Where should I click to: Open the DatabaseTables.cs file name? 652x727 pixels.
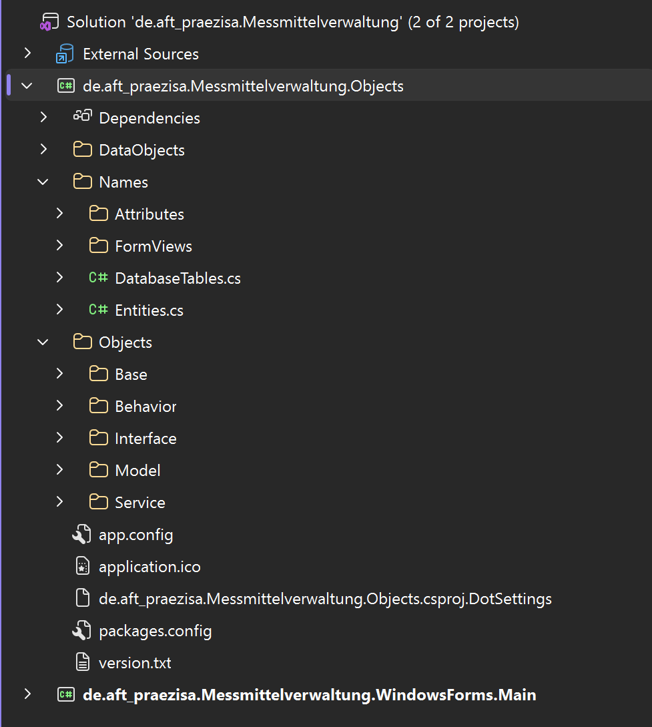[x=178, y=278]
